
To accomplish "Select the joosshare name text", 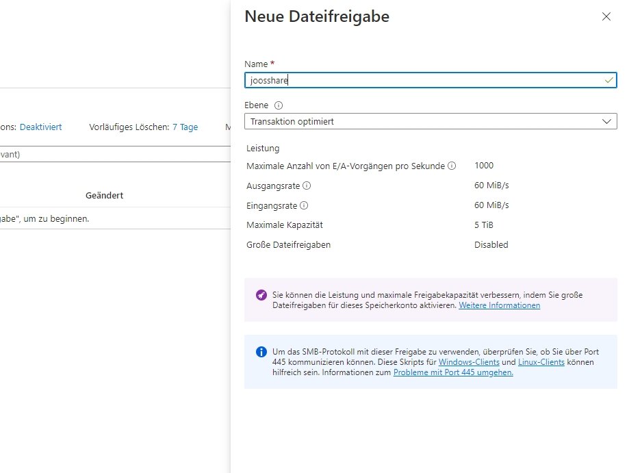I will click(x=268, y=79).
